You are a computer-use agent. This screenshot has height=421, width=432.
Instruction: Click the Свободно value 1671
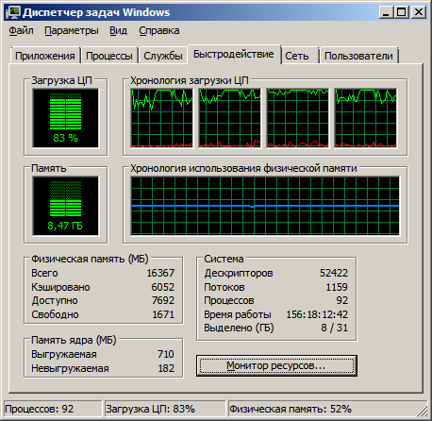point(163,314)
